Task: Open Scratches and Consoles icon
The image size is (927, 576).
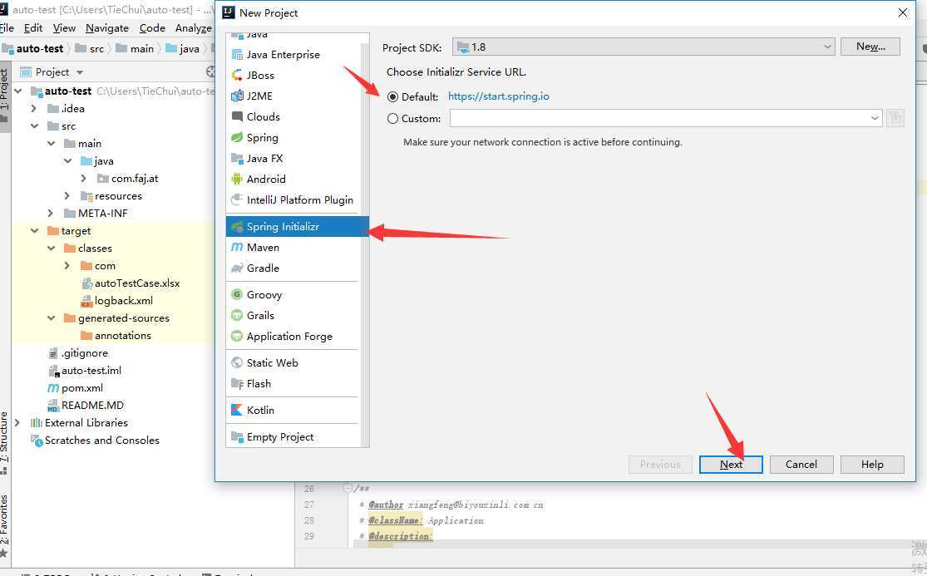Action: tap(37, 441)
